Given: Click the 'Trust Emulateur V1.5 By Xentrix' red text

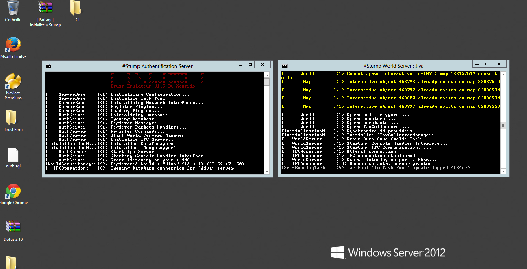Looking at the screenshot, I should pyautogui.click(x=153, y=86).
